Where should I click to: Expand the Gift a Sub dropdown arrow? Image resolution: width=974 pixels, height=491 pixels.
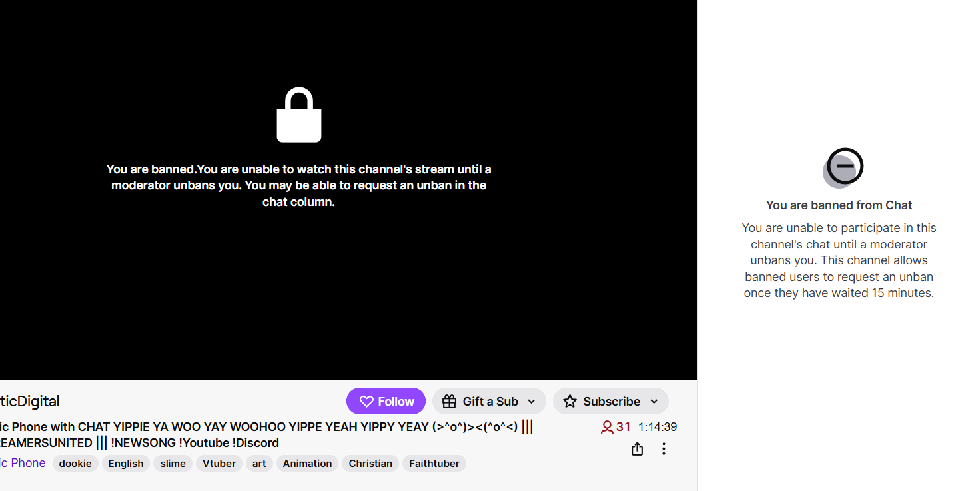coord(532,401)
